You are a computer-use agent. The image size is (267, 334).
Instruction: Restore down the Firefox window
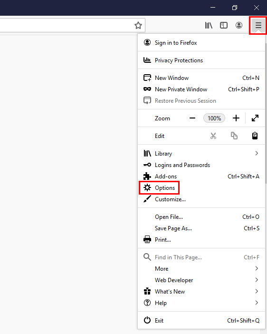pos(235,8)
